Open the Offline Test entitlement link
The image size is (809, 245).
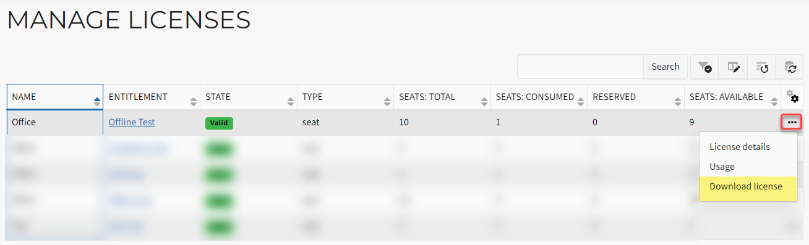pyautogui.click(x=132, y=122)
